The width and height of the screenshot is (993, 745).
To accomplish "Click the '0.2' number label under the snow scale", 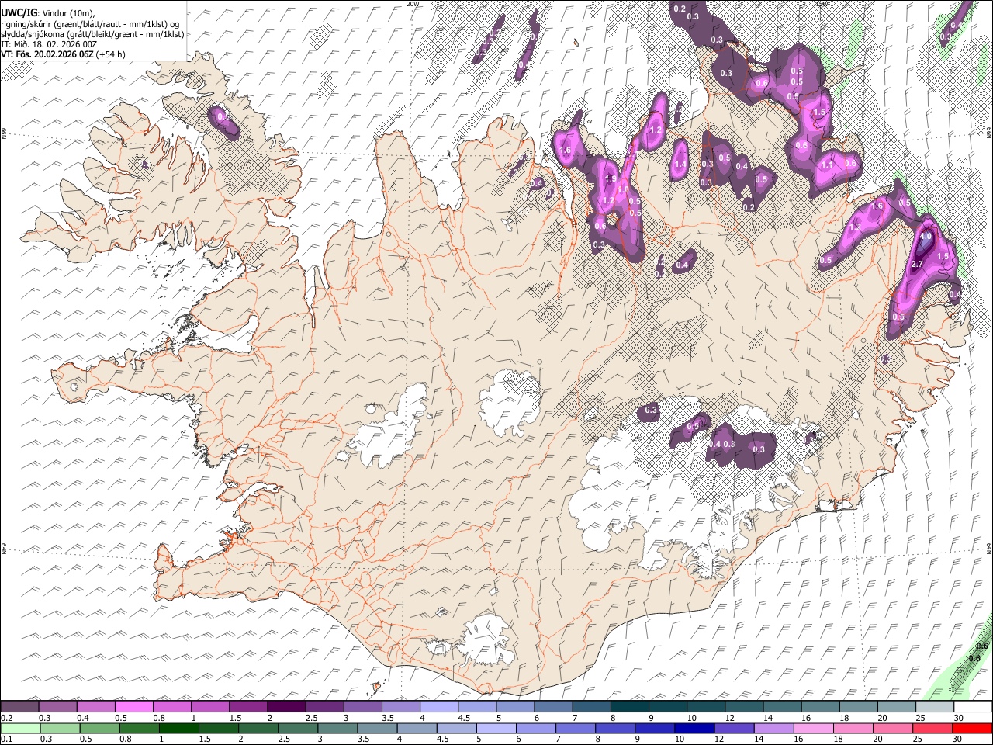I will pos(6,718).
